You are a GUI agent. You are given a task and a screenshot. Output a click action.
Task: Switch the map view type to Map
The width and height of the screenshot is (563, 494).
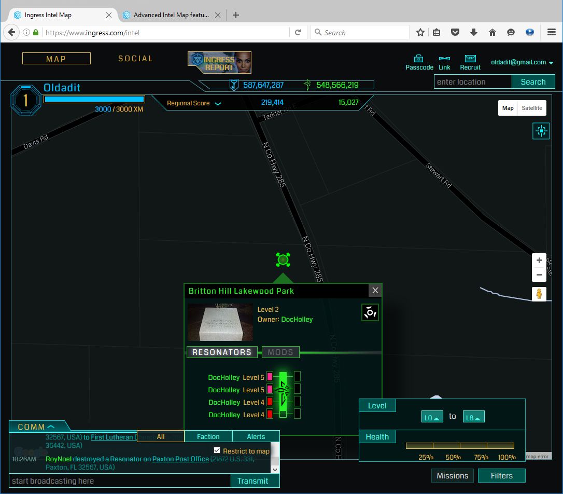(508, 108)
